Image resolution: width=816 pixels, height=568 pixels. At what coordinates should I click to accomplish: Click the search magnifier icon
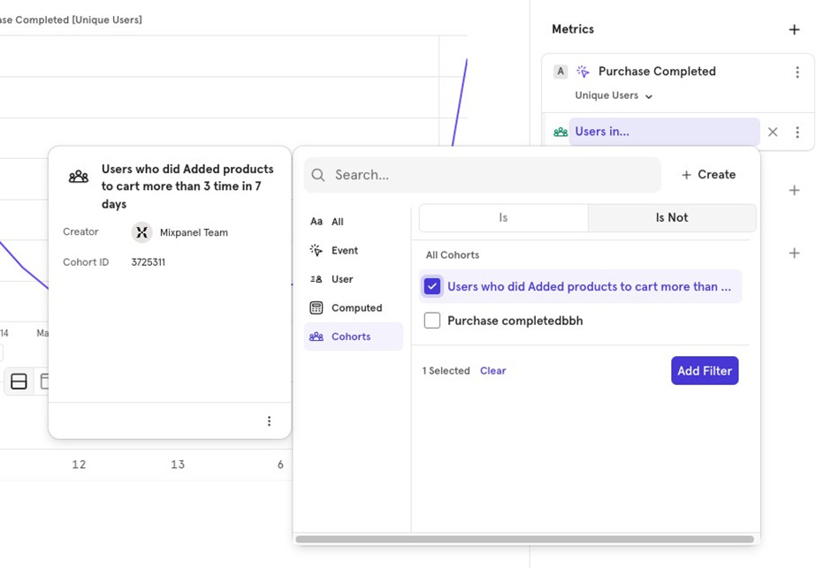[318, 175]
